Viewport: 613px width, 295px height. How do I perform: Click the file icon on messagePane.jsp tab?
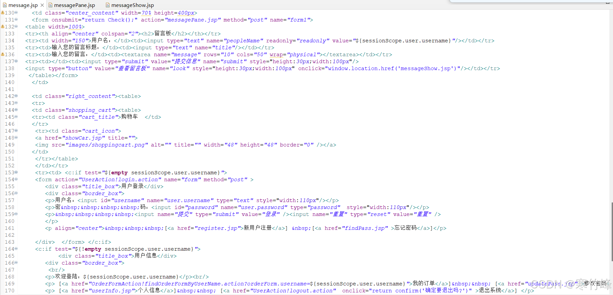click(x=50, y=5)
